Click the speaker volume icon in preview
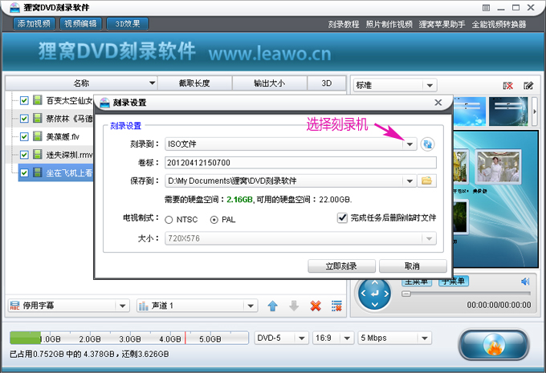The height and width of the screenshot is (373, 546). pos(525,281)
